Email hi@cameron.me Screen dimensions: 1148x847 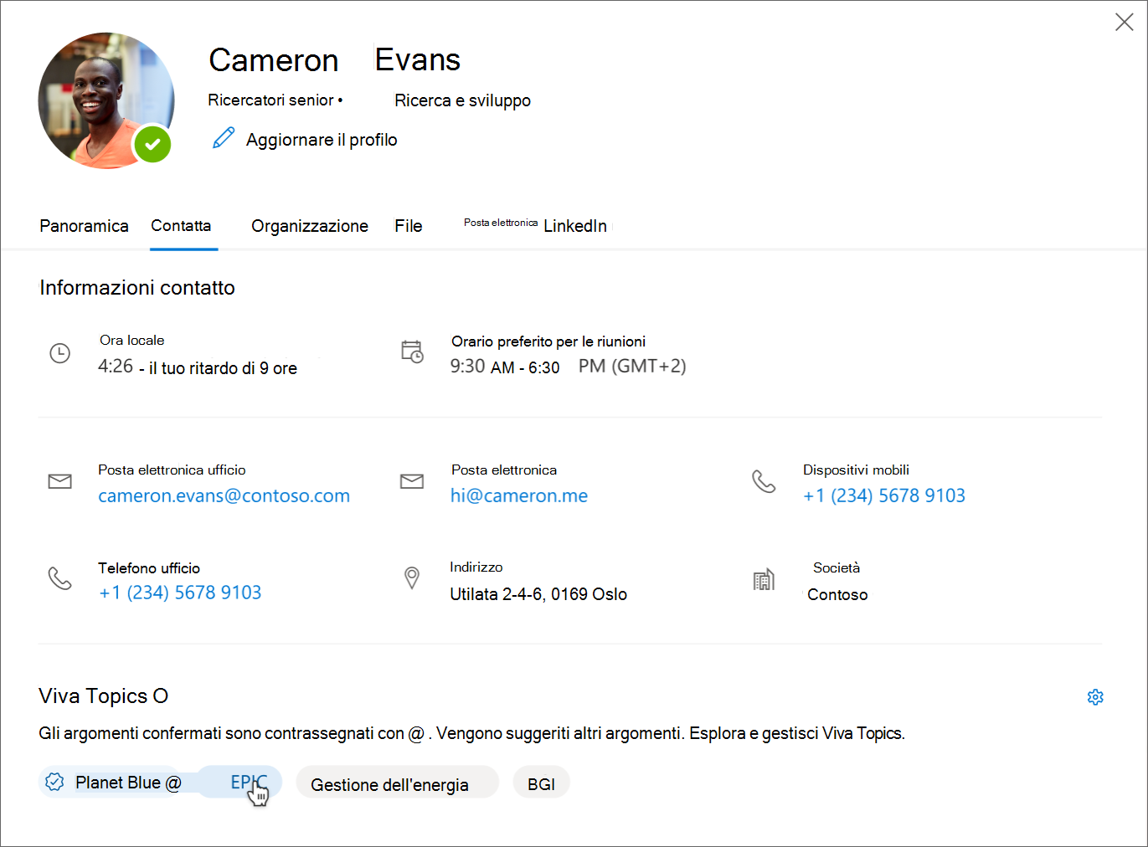(x=519, y=495)
